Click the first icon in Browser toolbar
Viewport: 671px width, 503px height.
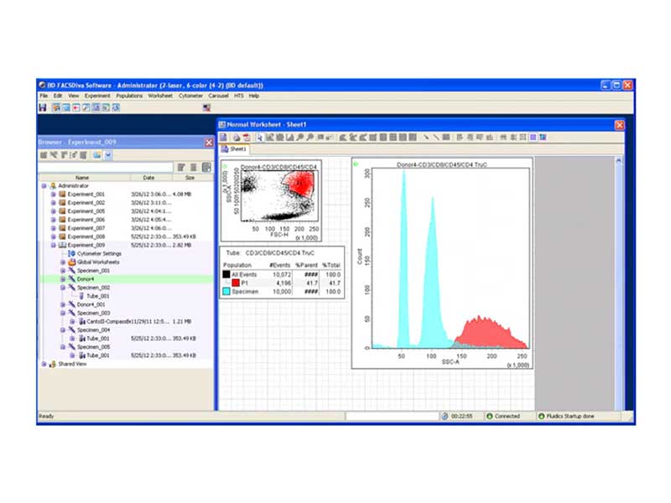click(x=44, y=155)
